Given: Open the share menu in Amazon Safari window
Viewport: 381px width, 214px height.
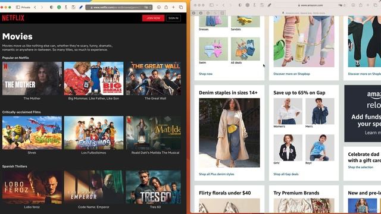Looking at the screenshot, I should click(x=361, y=5).
